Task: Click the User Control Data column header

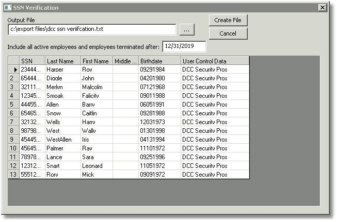Action: coord(215,61)
